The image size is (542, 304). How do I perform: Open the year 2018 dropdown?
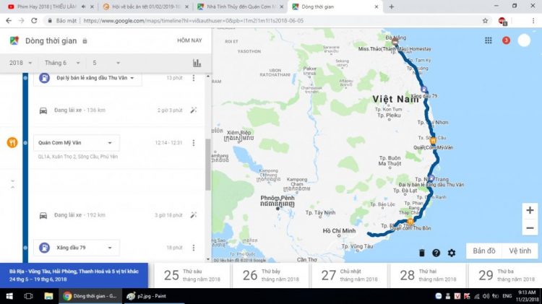tap(20, 63)
